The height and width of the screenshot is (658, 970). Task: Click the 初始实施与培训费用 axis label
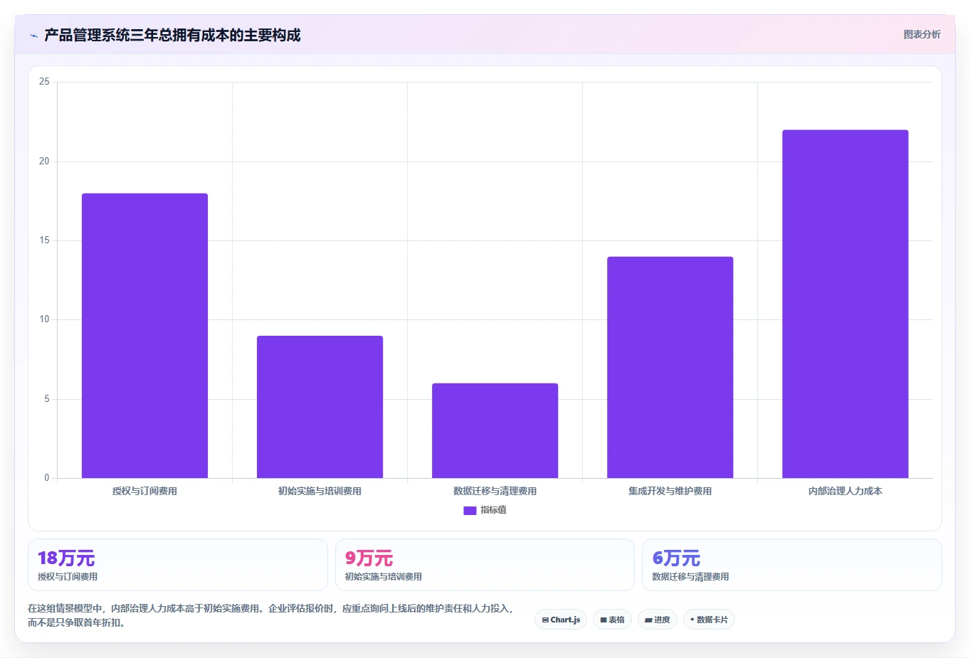pyautogui.click(x=320, y=491)
